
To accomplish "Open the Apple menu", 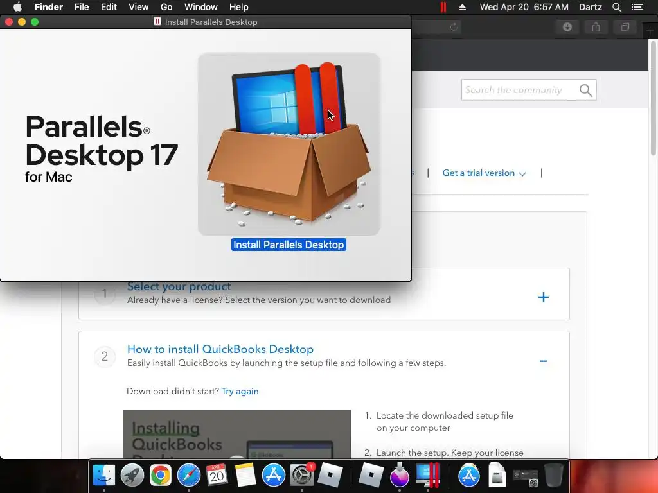I will [17, 7].
